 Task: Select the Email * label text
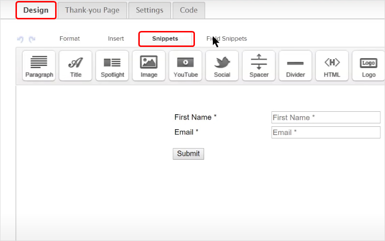point(186,132)
